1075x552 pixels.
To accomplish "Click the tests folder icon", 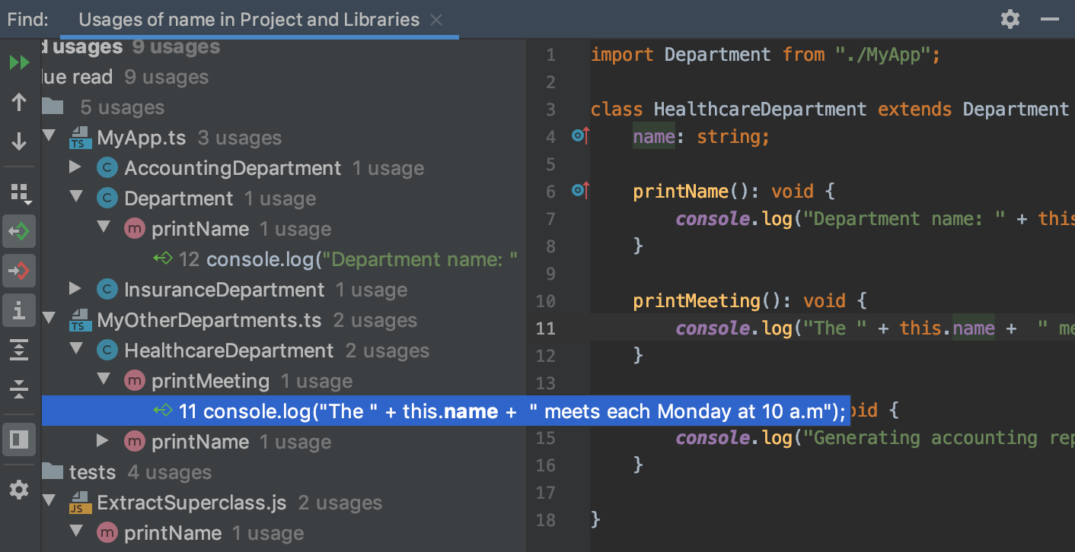I will coord(52,471).
